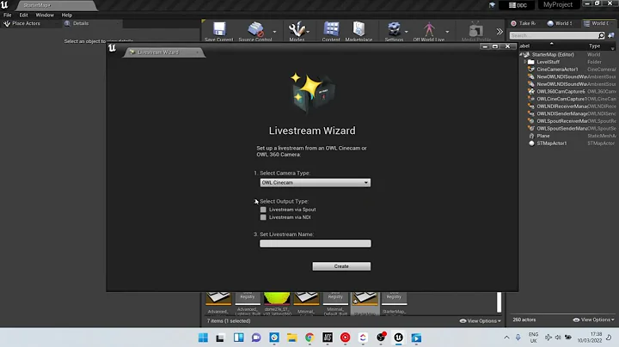Open Content Browser View Options dropdown
This screenshot has height=347, width=619.
click(x=481, y=321)
